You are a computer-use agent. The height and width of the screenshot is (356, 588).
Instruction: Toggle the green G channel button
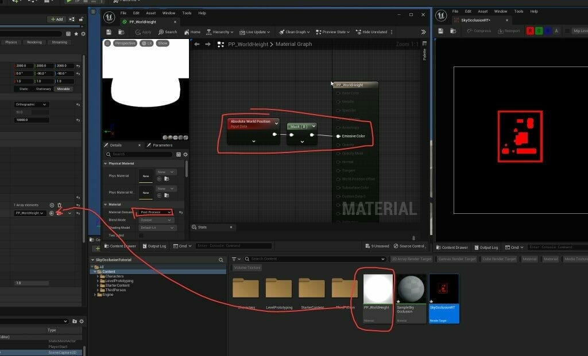(x=540, y=31)
